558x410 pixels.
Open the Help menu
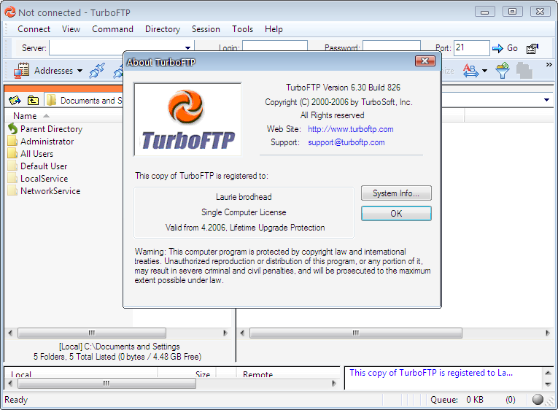click(274, 29)
